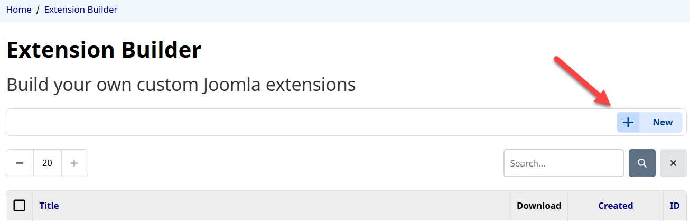Decrease list limit with minus icon

pos(20,163)
